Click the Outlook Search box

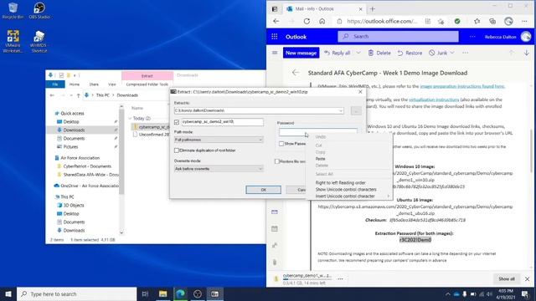click(x=399, y=37)
